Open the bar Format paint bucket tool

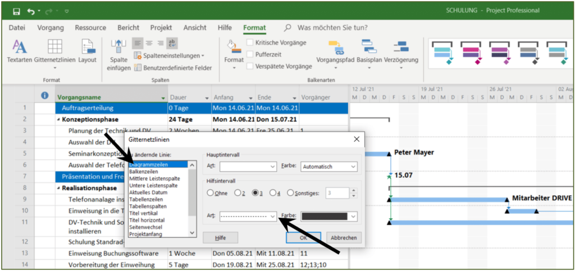point(234,54)
